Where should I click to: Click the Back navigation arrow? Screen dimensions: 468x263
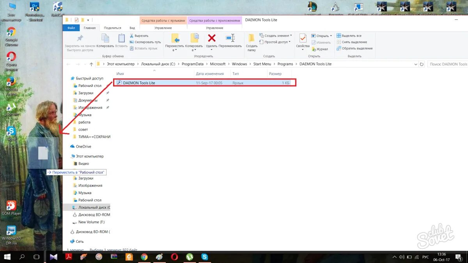click(69, 64)
